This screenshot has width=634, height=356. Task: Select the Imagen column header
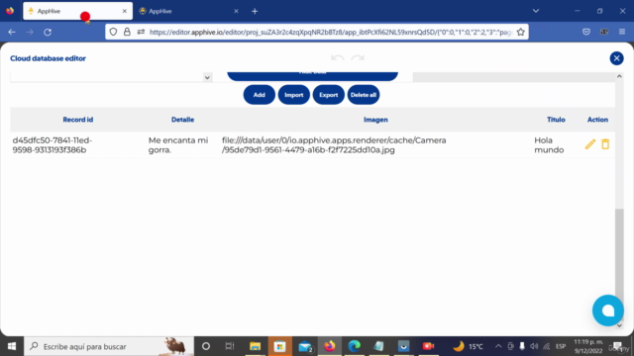point(375,120)
